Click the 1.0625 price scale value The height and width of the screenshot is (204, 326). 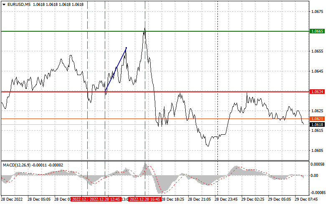[x=317, y=111]
